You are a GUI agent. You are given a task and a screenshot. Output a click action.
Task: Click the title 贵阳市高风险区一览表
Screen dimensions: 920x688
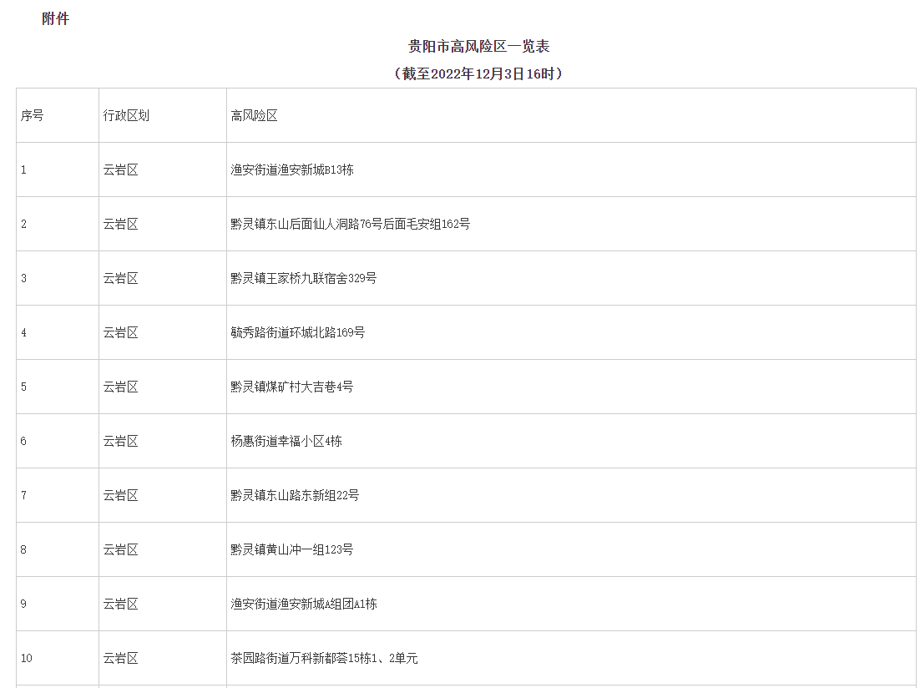pyautogui.click(x=478, y=47)
